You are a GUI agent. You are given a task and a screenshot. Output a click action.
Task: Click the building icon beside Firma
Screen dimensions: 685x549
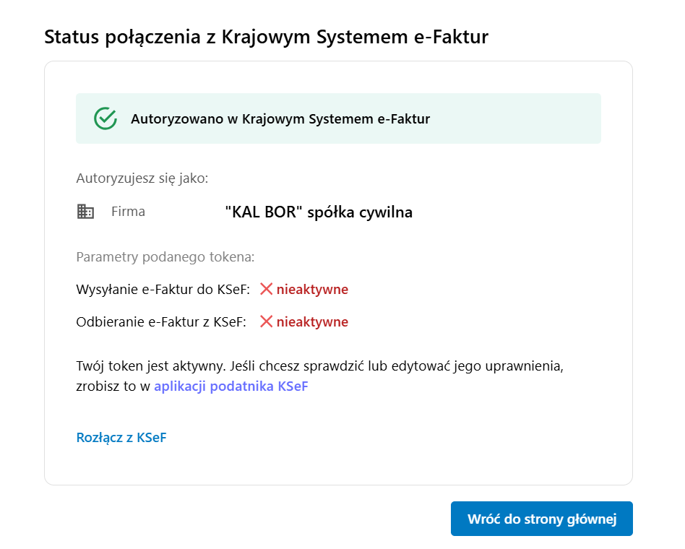(x=85, y=212)
